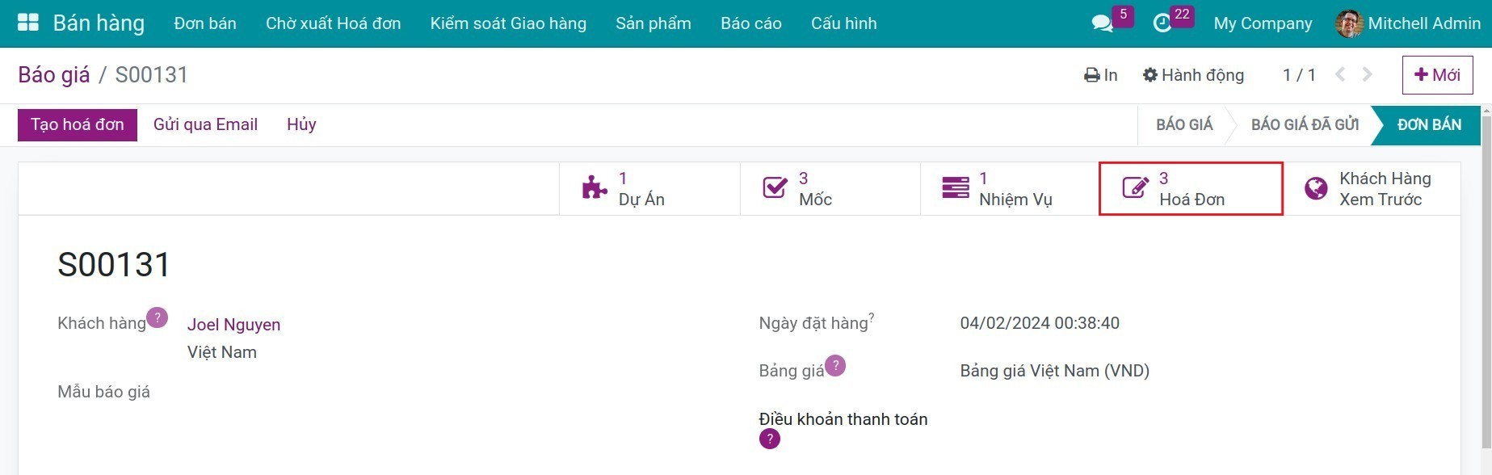The width and height of the screenshot is (1492, 475).
Task: Click the messages badge showing 5
Action: (x=1123, y=15)
